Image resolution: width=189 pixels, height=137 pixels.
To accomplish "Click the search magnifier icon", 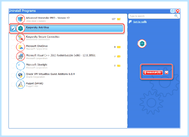I will point(176,16).
